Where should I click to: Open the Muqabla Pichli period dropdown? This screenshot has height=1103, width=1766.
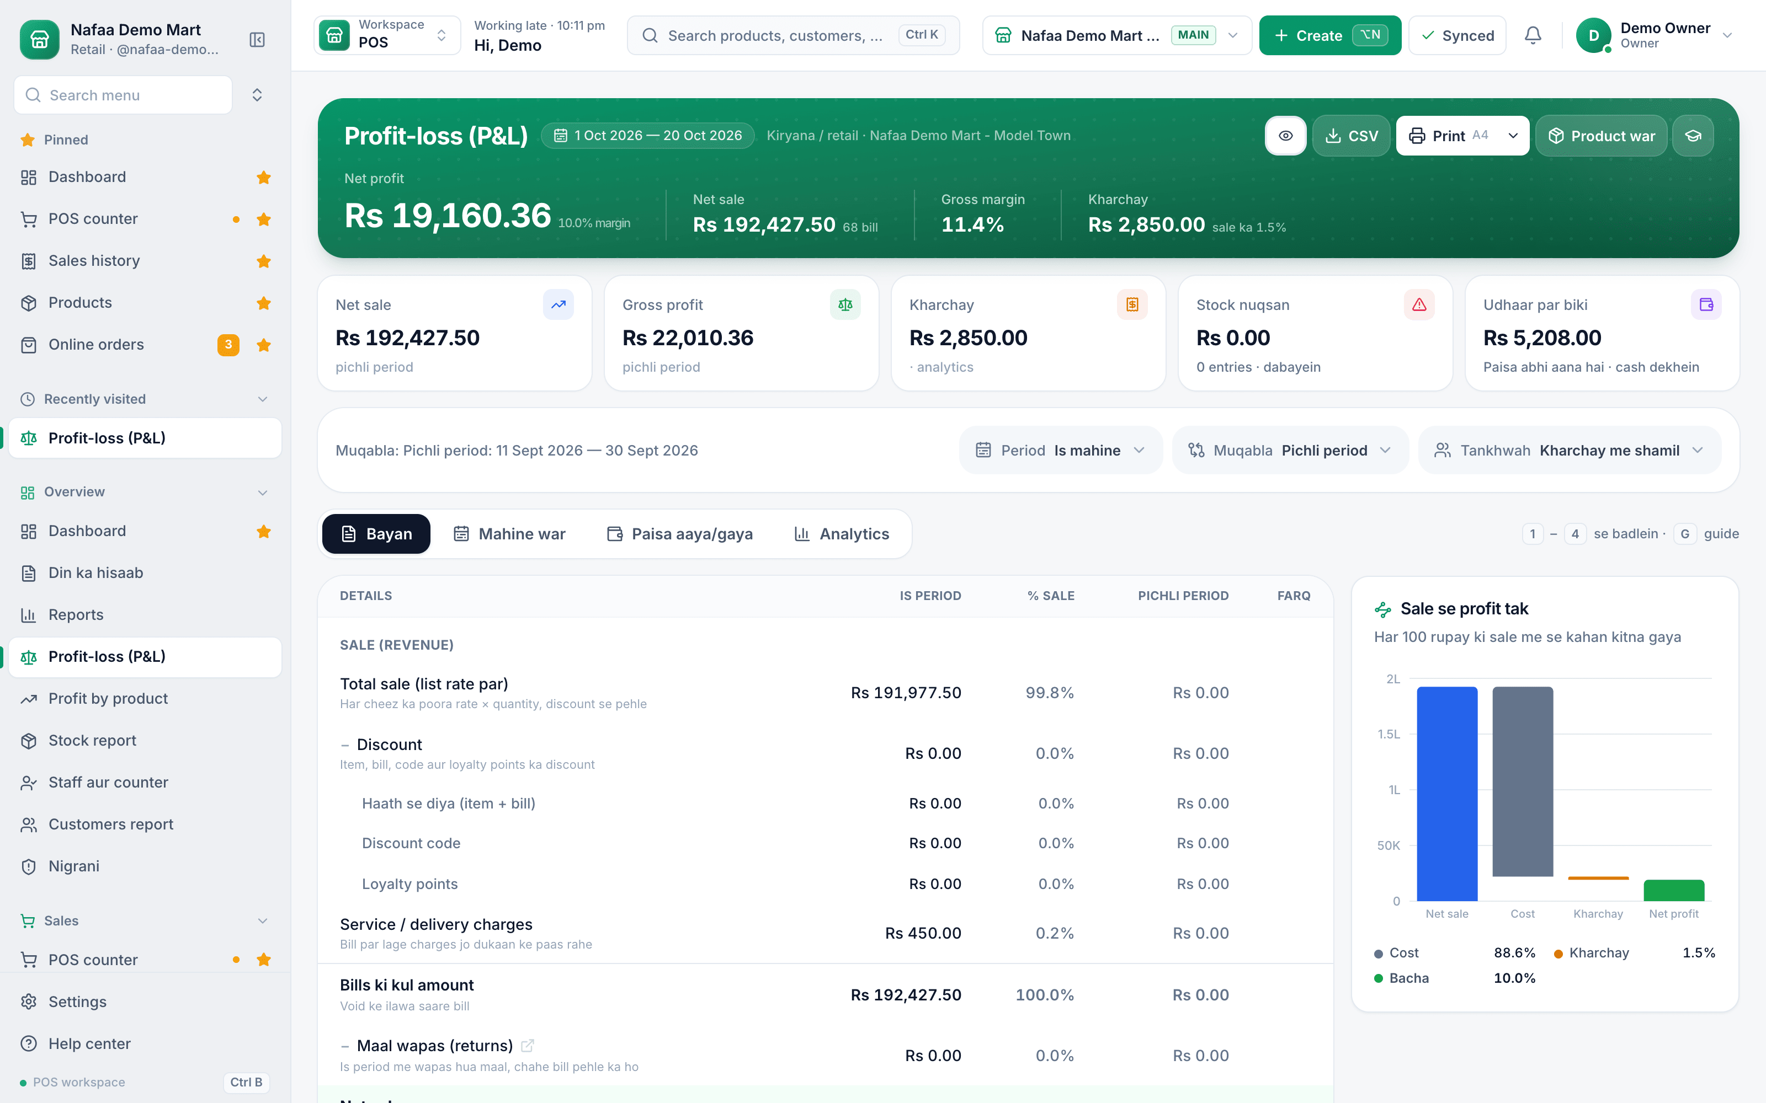click(1290, 450)
